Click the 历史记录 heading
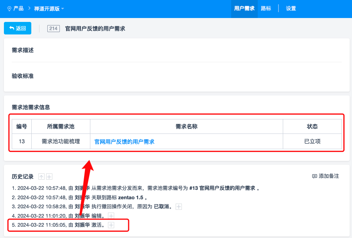This screenshot has height=238, width=352. click(23, 177)
